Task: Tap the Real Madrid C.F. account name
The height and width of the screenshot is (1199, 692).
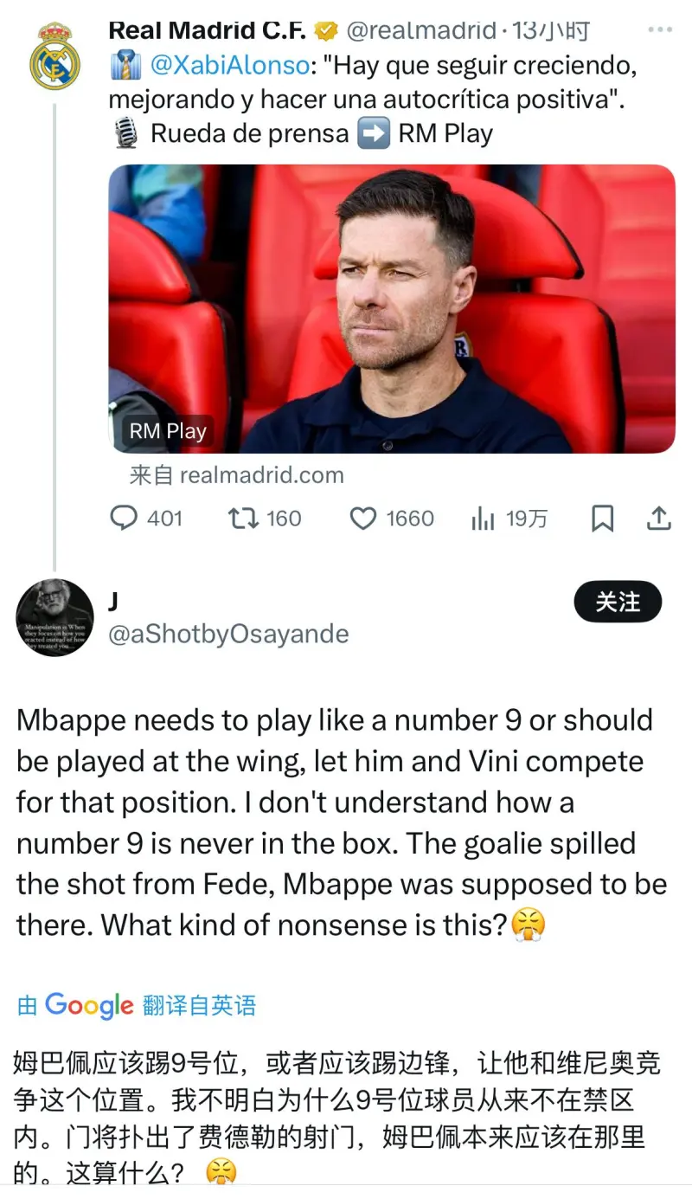Action: coord(208,30)
